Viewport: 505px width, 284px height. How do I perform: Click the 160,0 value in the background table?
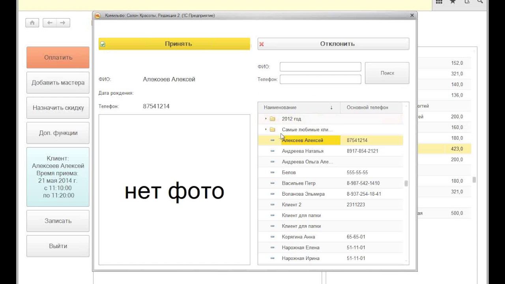(x=457, y=127)
